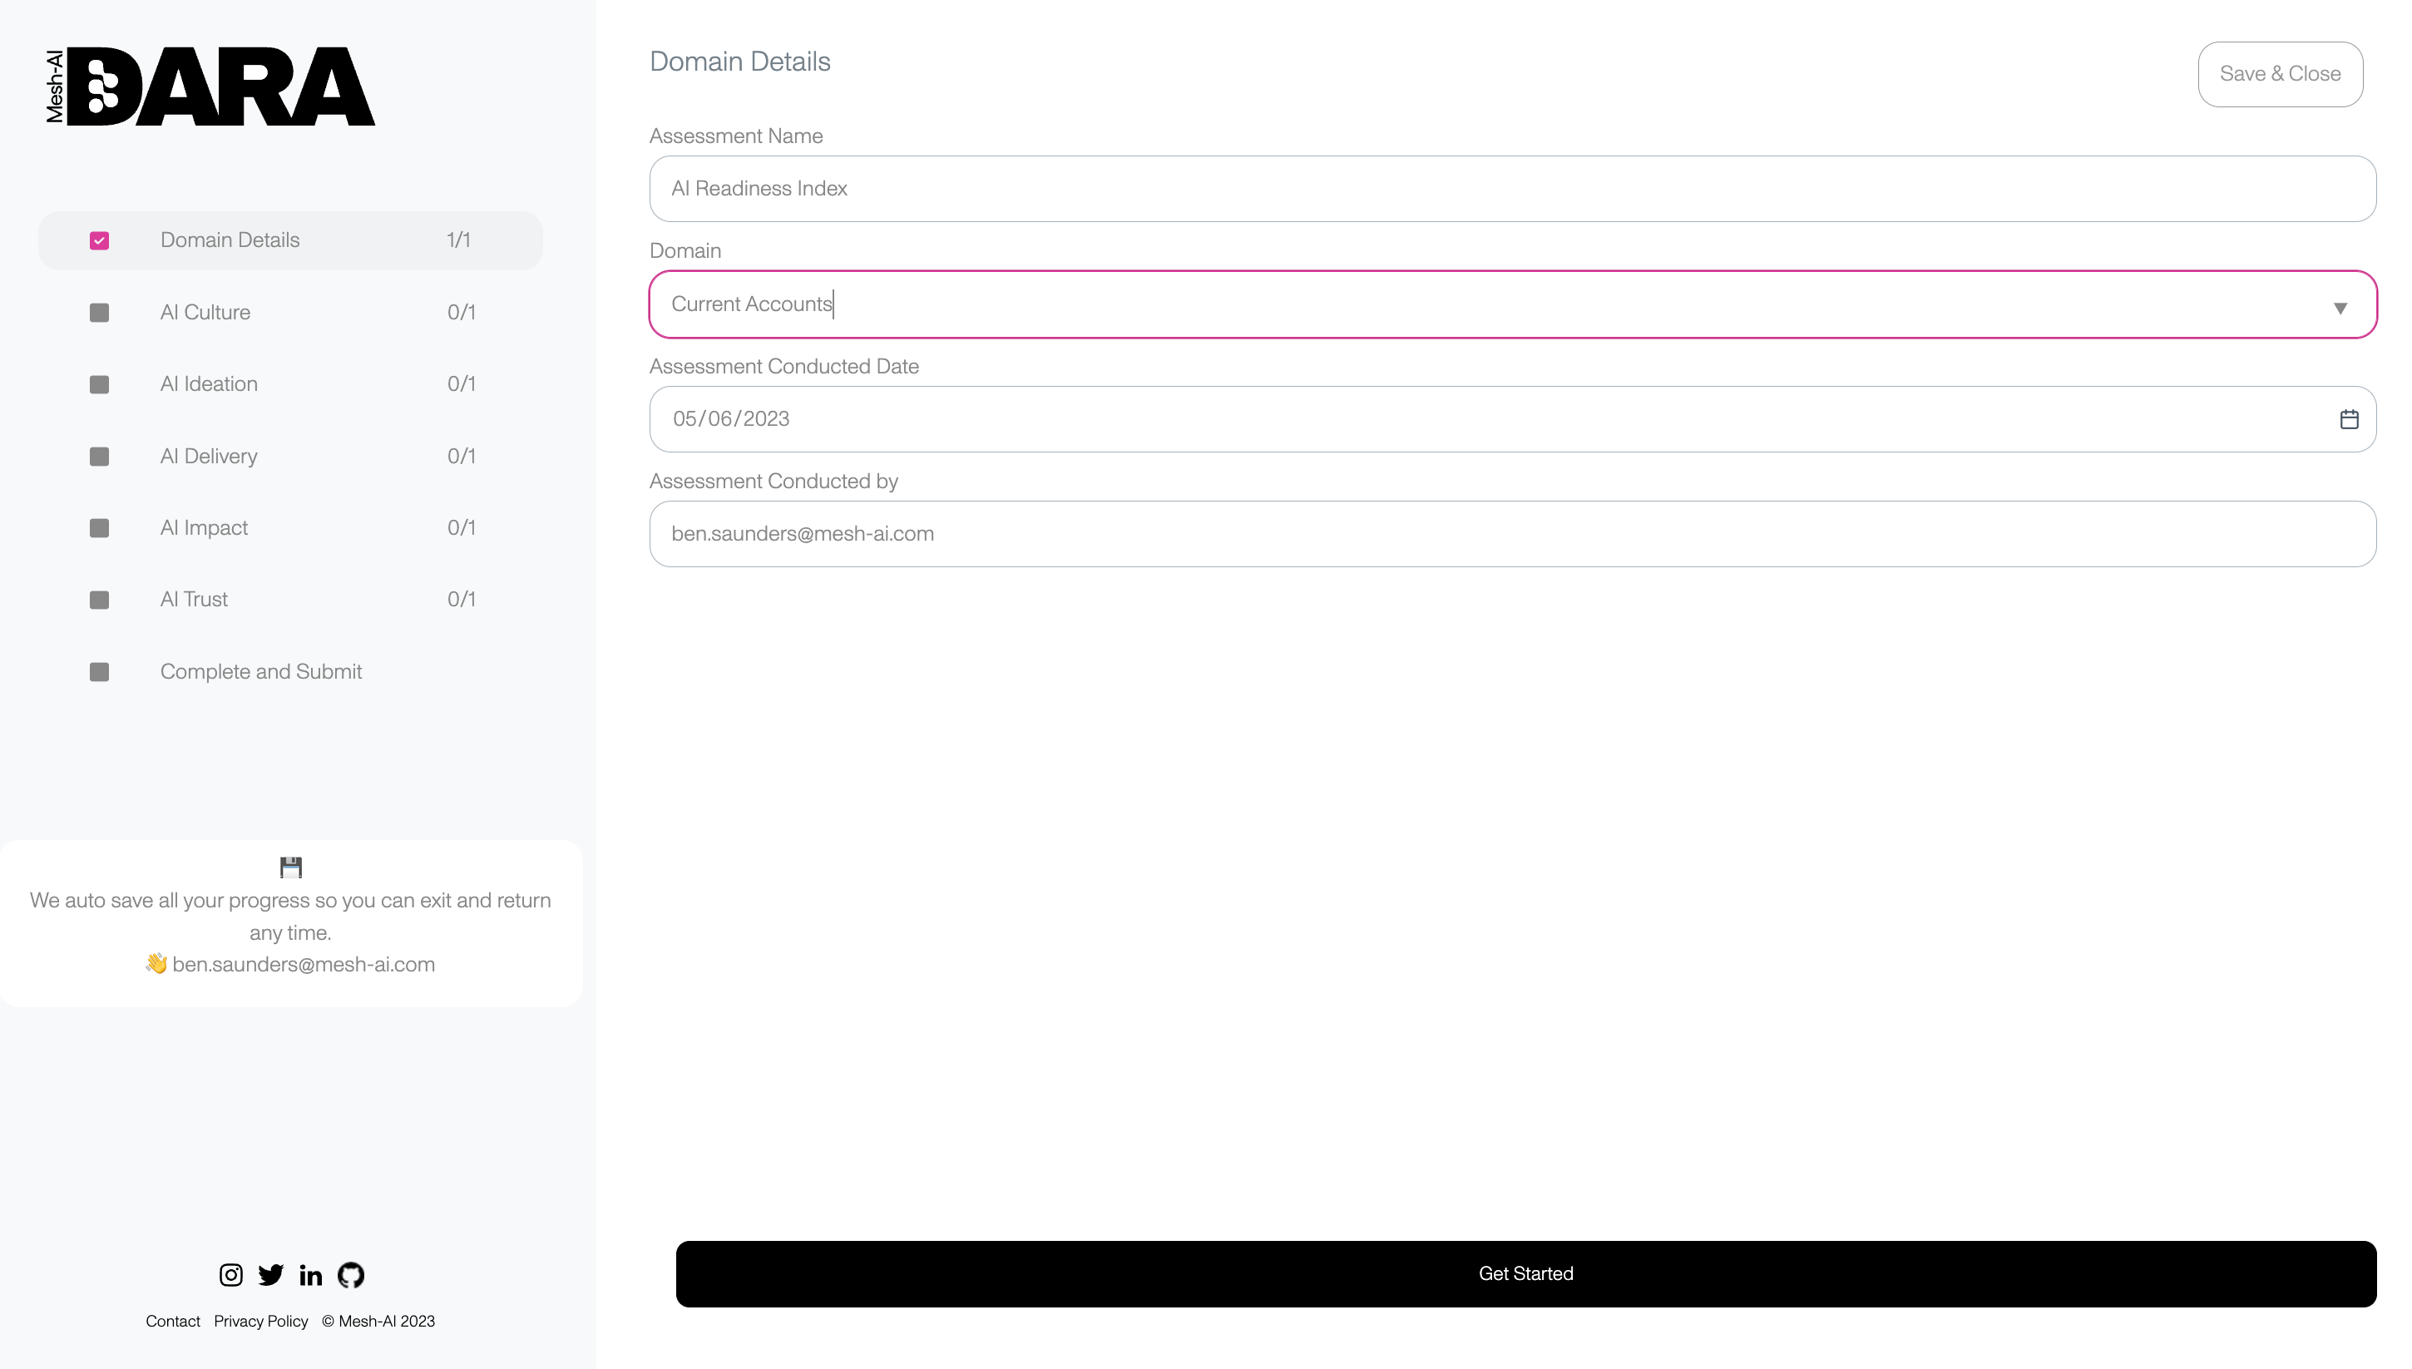Click the Save & Close button
Screen dimensions: 2412x1369
tap(2281, 73)
